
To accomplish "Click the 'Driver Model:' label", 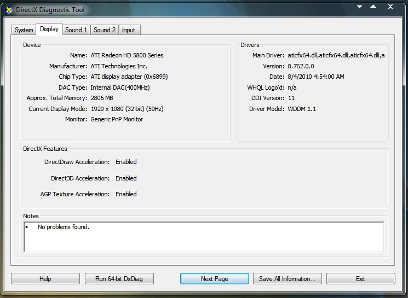I will point(267,109).
